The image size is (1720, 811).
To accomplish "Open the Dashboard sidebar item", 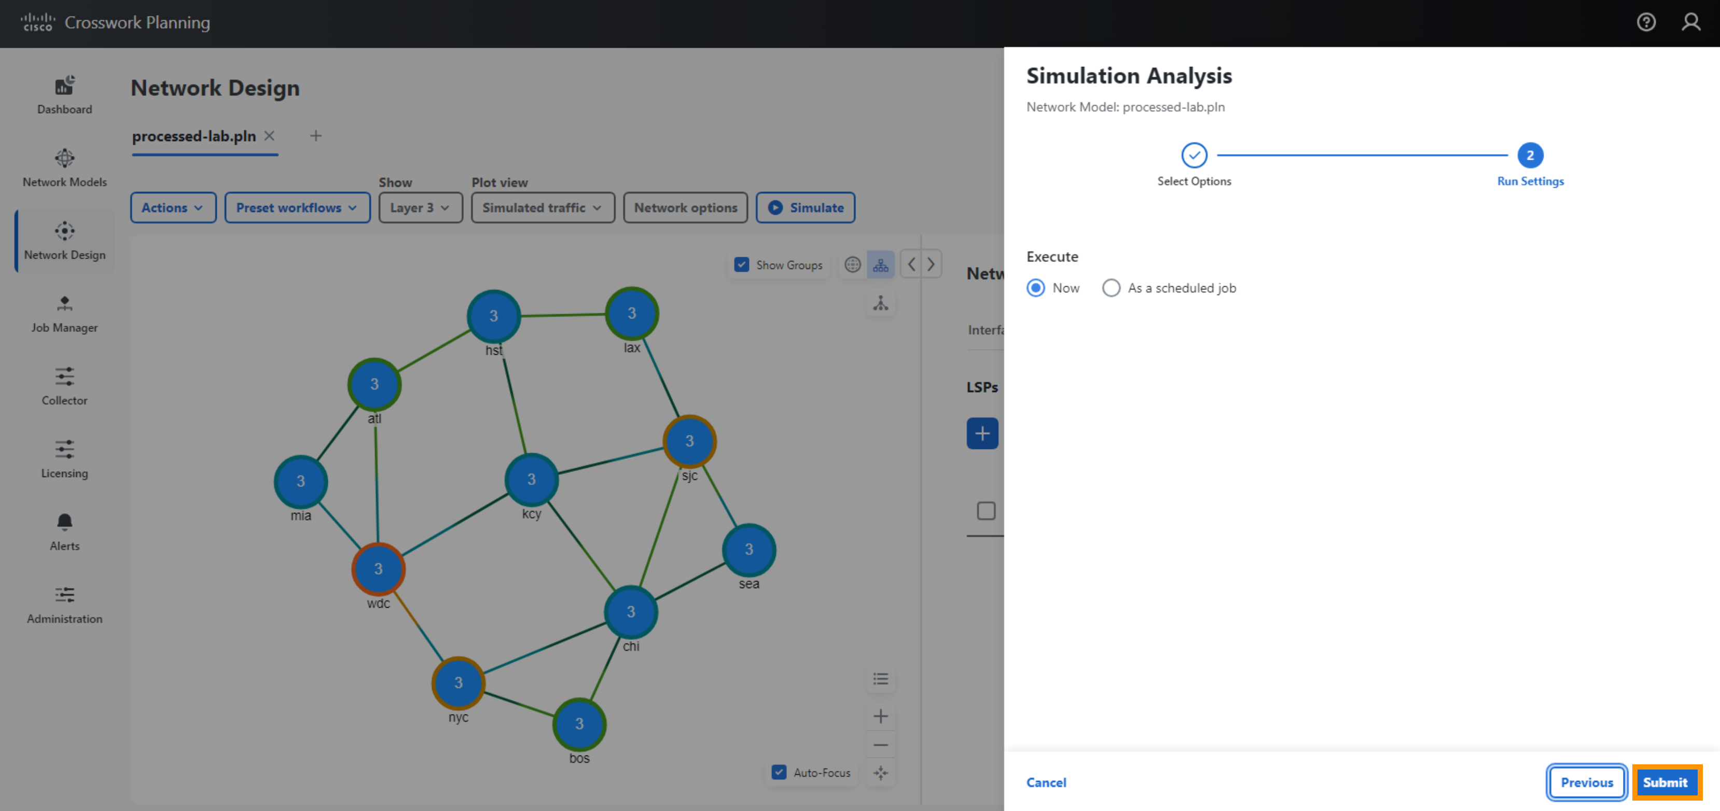I will click(65, 95).
